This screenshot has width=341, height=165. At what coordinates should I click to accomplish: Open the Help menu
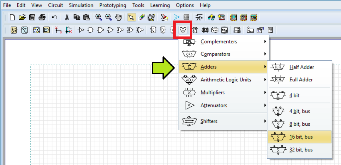coord(205,5)
